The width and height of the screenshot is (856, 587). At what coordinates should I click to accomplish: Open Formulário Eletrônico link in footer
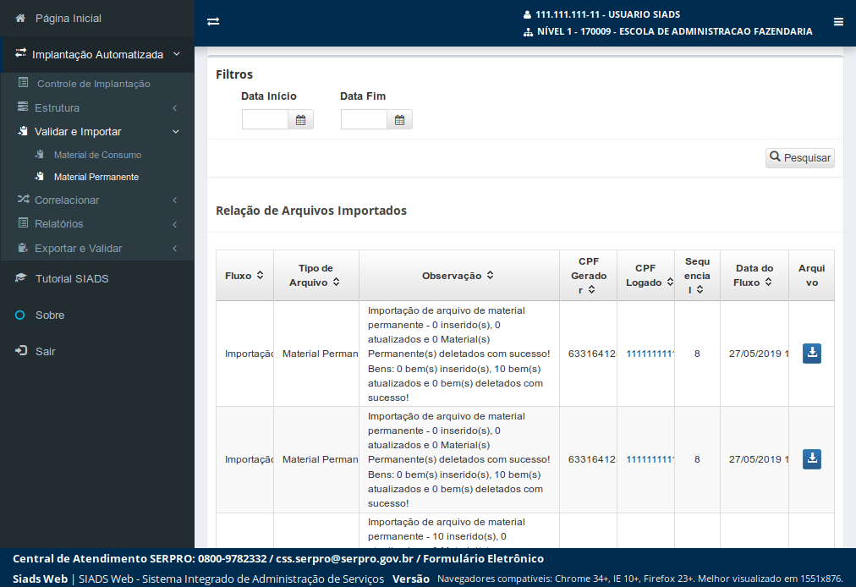(x=483, y=558)
